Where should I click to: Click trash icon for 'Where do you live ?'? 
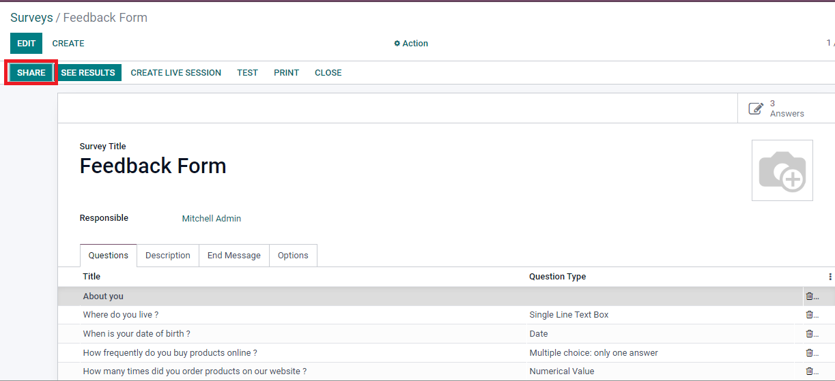click(809, 315)
